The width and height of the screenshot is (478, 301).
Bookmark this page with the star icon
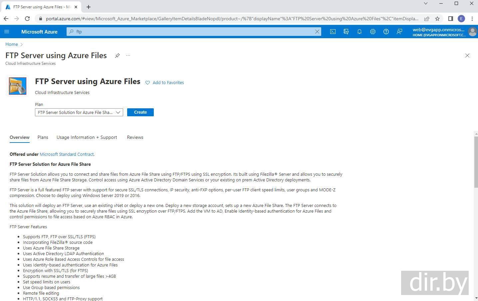437,19
